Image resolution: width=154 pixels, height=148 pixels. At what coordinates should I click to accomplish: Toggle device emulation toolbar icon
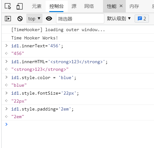coord(20,6)
